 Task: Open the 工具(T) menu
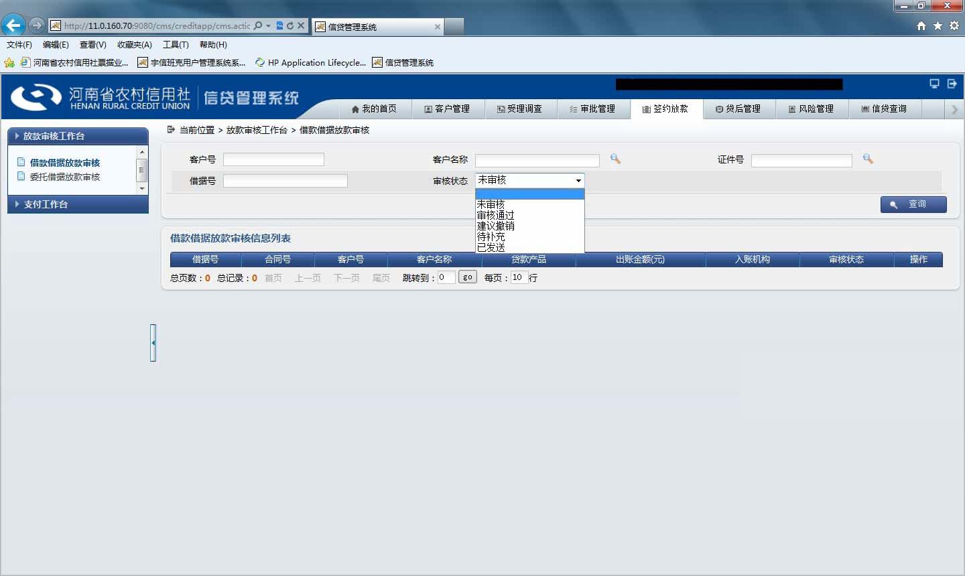tap(176, 45)
